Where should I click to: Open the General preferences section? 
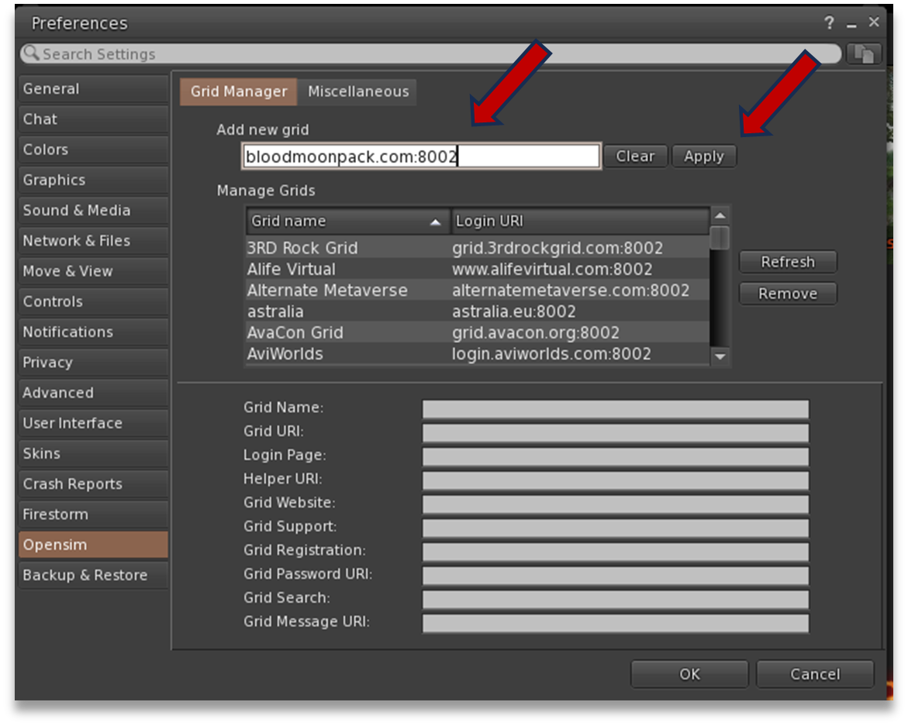click(x=93, y=89)
